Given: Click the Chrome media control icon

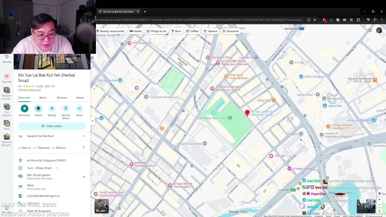Looking at the screenshot, I should 368,20.
